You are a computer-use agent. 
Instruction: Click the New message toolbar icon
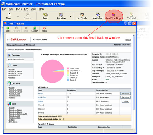coord(9,14)
